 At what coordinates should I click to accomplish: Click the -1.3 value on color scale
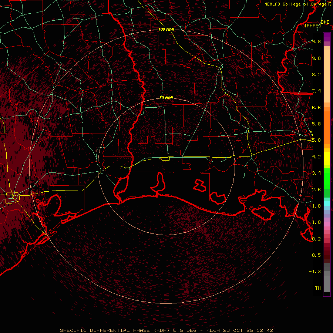(x=315, y=272)
